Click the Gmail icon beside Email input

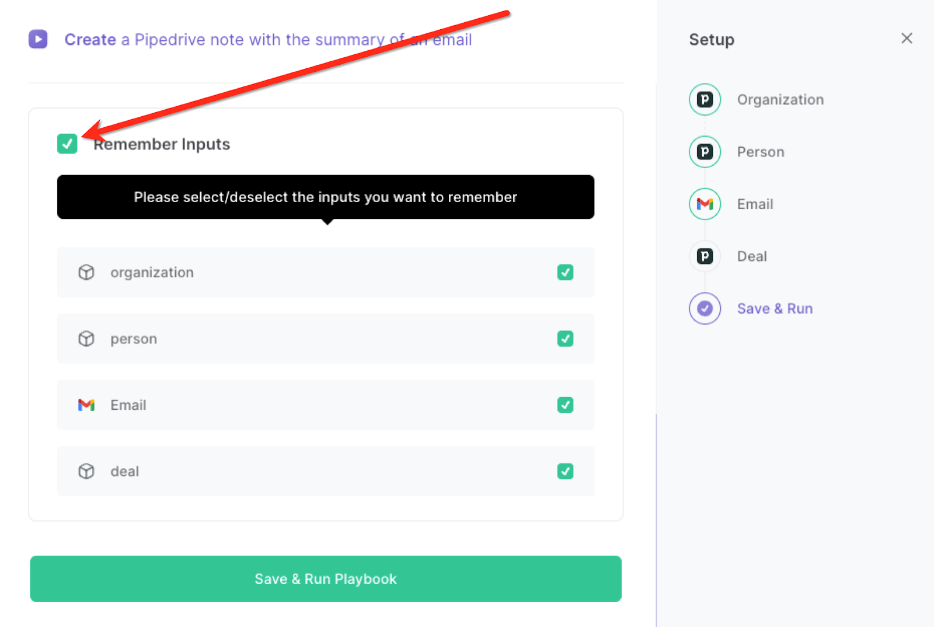[x=86, y=405]
